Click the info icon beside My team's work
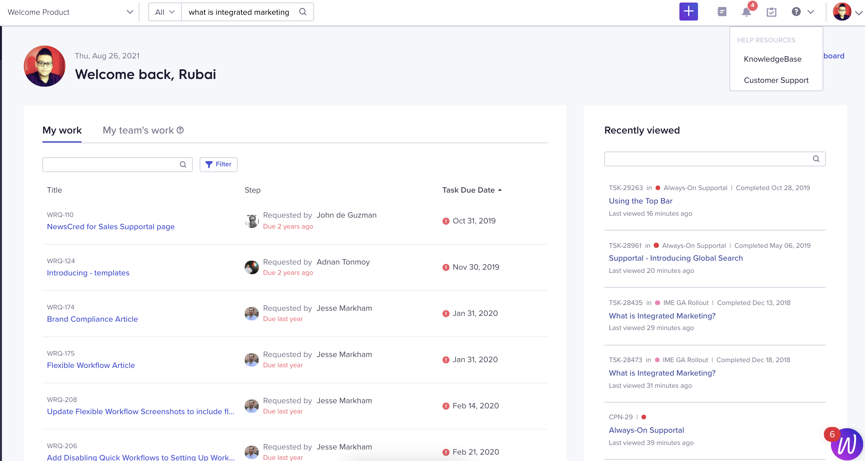865x461 pixels. 180,130
